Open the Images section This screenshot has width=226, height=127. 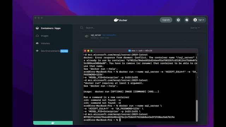click(44, 36)
